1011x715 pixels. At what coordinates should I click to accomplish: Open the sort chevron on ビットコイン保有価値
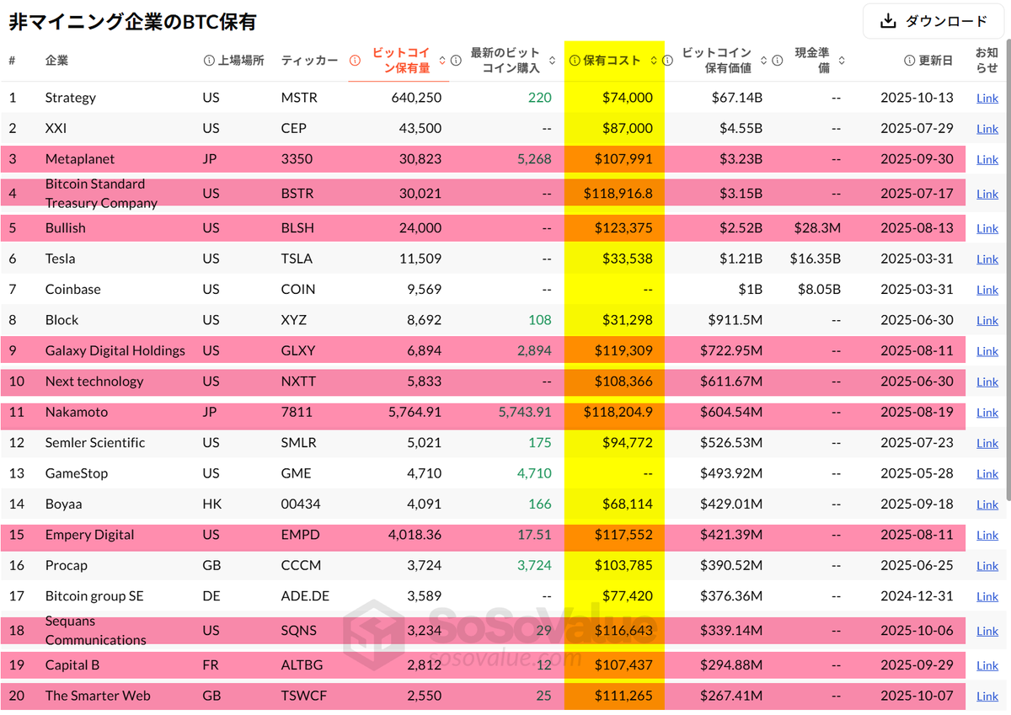point(762,61)
